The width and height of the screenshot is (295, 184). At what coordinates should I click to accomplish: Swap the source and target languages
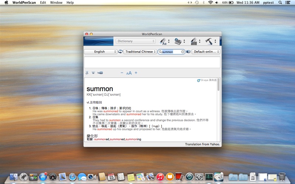pyautogui.click(x=121, y=52)
